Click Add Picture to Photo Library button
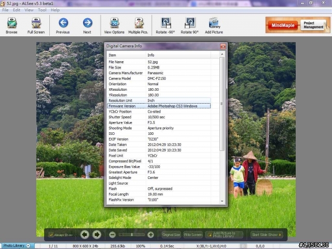The height and width of the screenshot is (249, 332). 224,234
